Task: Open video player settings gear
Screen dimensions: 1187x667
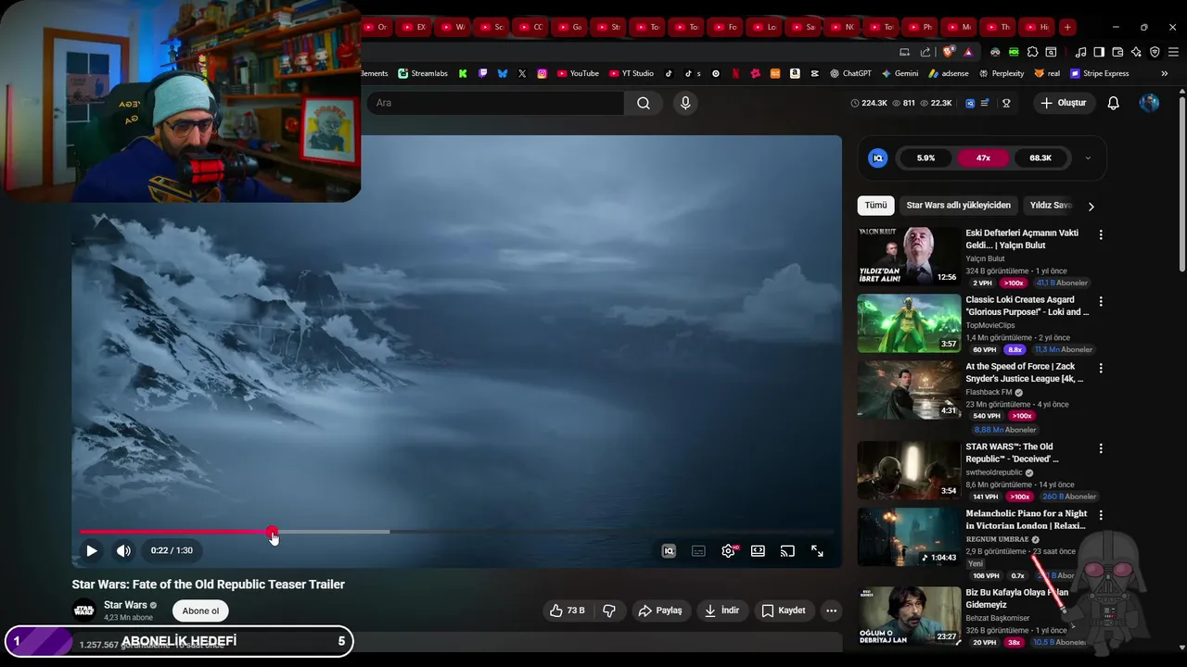Action: coord(729,550)
